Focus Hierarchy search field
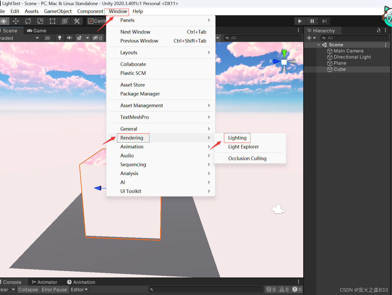This screenshot has width=392, height=295. click(x=355, y=38)
